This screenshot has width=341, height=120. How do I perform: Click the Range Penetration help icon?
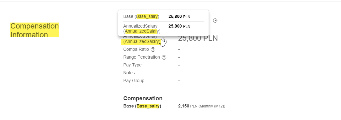[164, 57]
